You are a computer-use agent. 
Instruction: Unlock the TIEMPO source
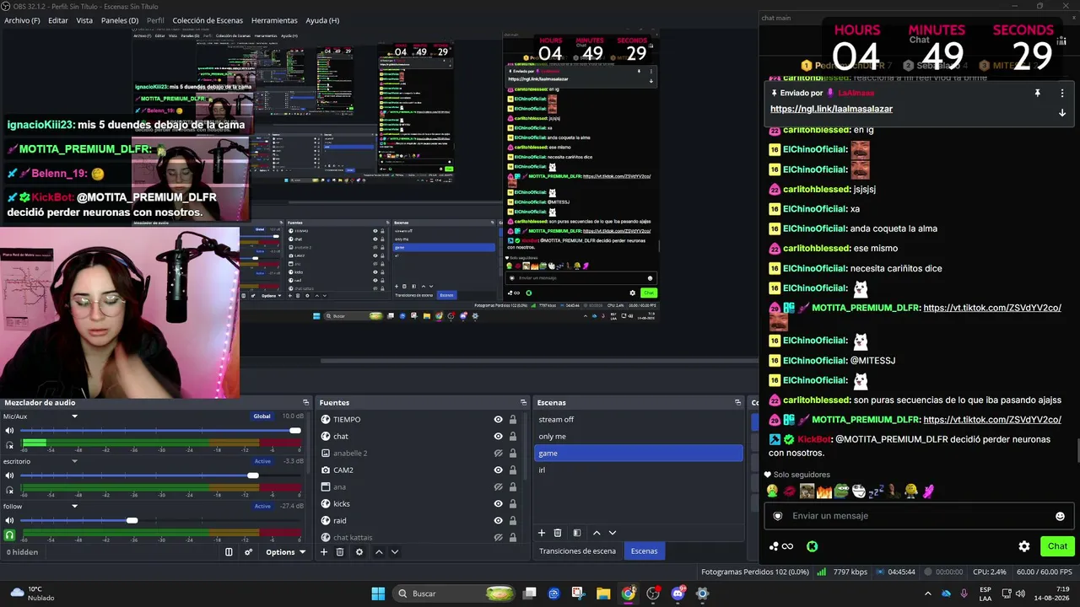click(512, 420)
